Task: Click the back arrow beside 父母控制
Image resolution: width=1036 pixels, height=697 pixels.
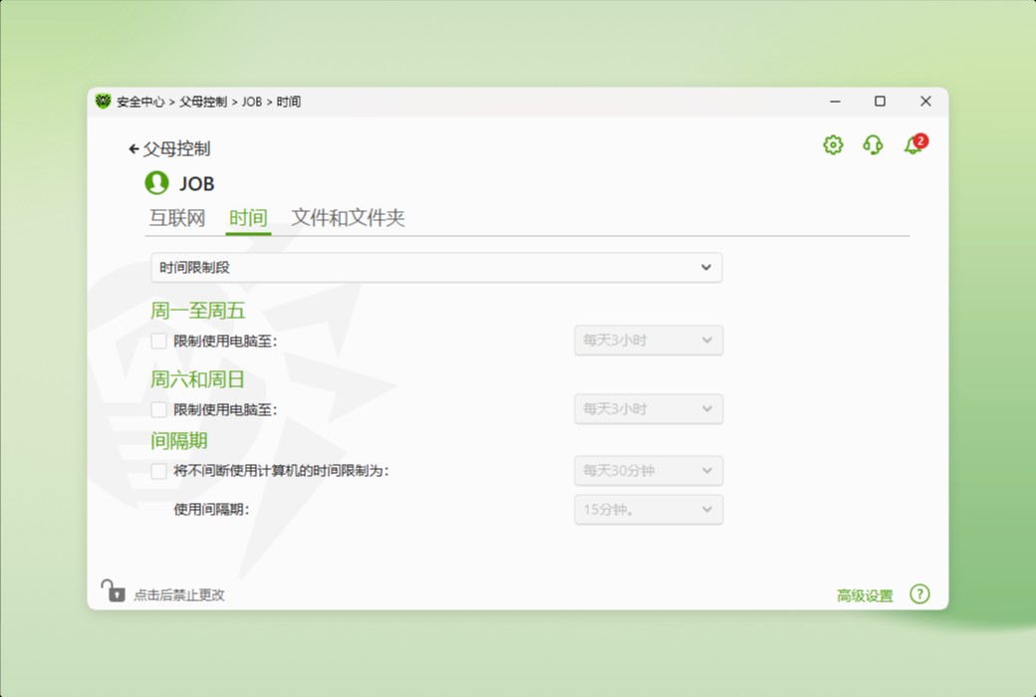Action: pos(133,147)
